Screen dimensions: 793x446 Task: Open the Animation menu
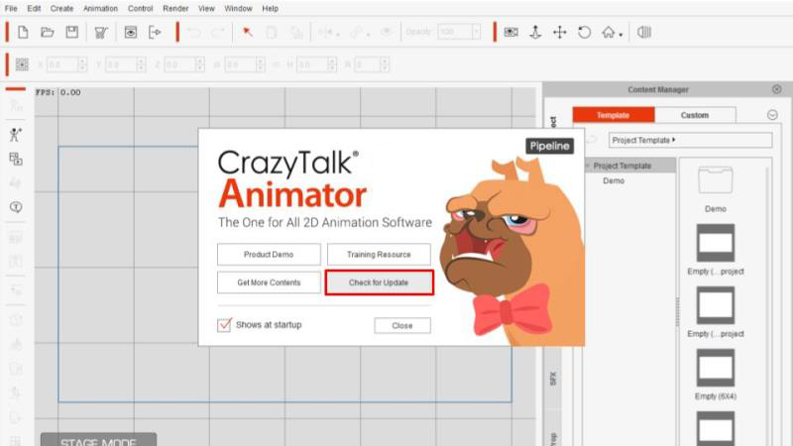tap(101, 9)
